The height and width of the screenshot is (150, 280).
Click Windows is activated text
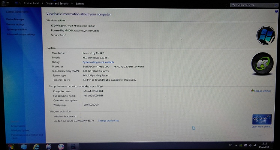[65, 116]
